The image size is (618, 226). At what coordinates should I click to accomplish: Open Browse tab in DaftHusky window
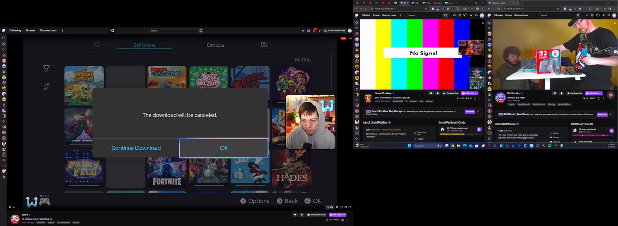(x=509, y=15)
